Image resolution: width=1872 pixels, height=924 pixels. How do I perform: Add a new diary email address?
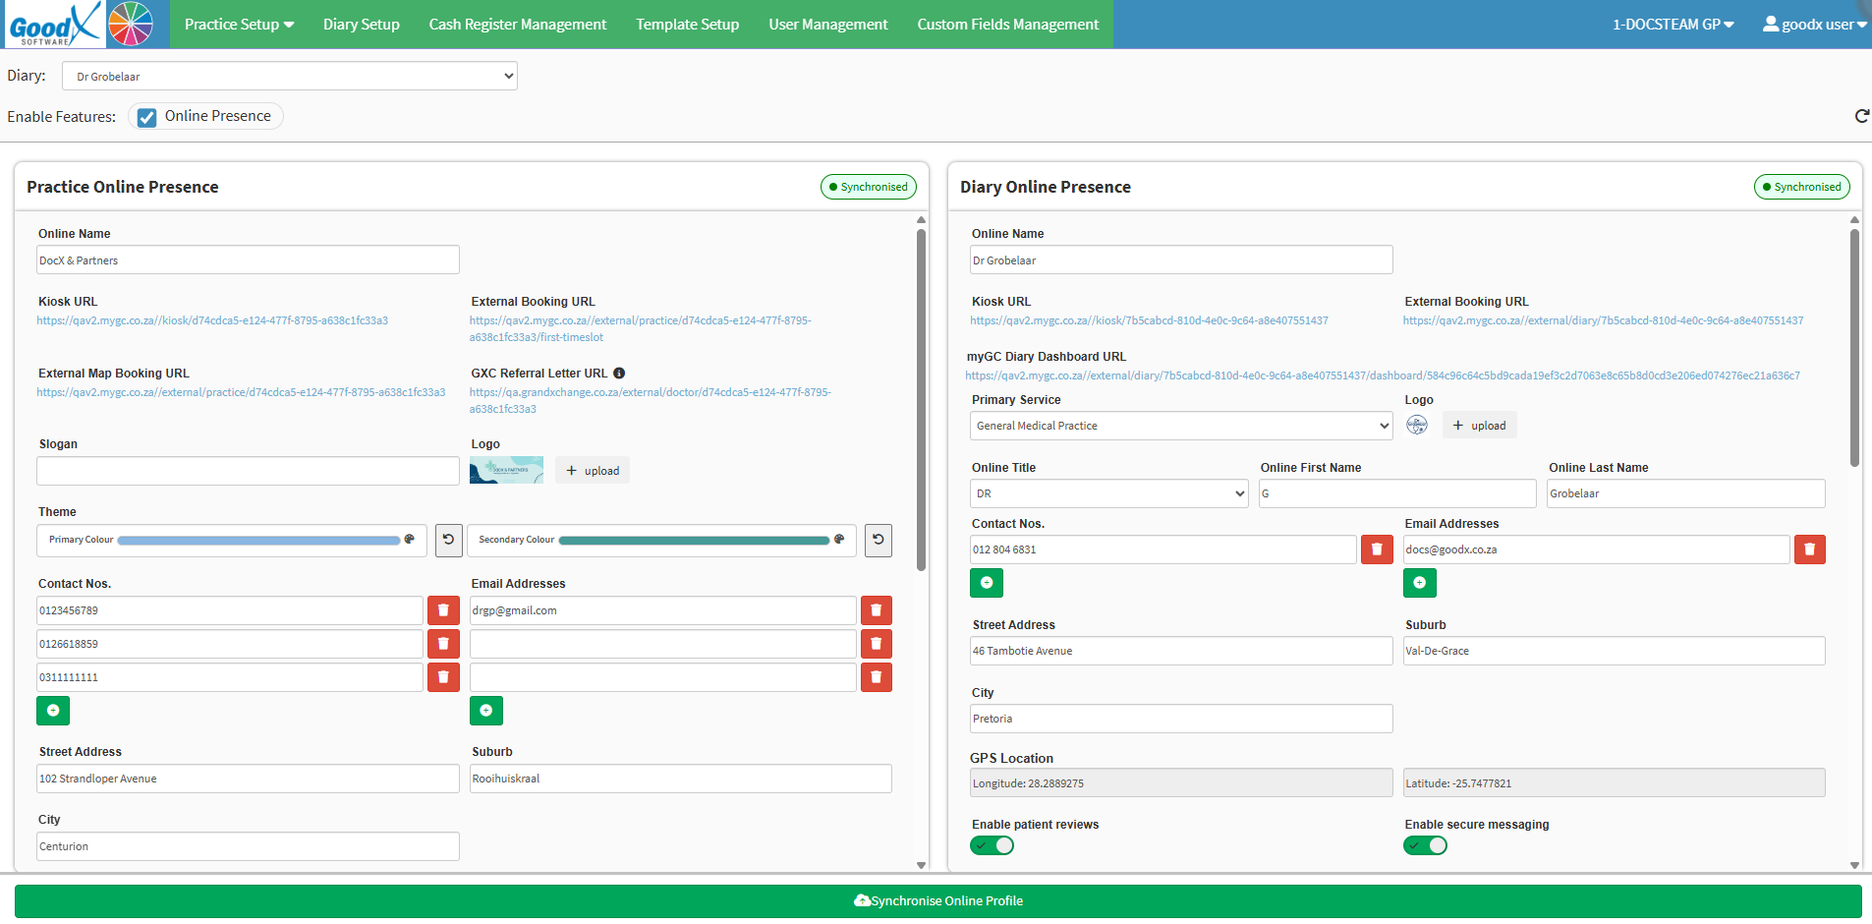(x=1419, y=583)
